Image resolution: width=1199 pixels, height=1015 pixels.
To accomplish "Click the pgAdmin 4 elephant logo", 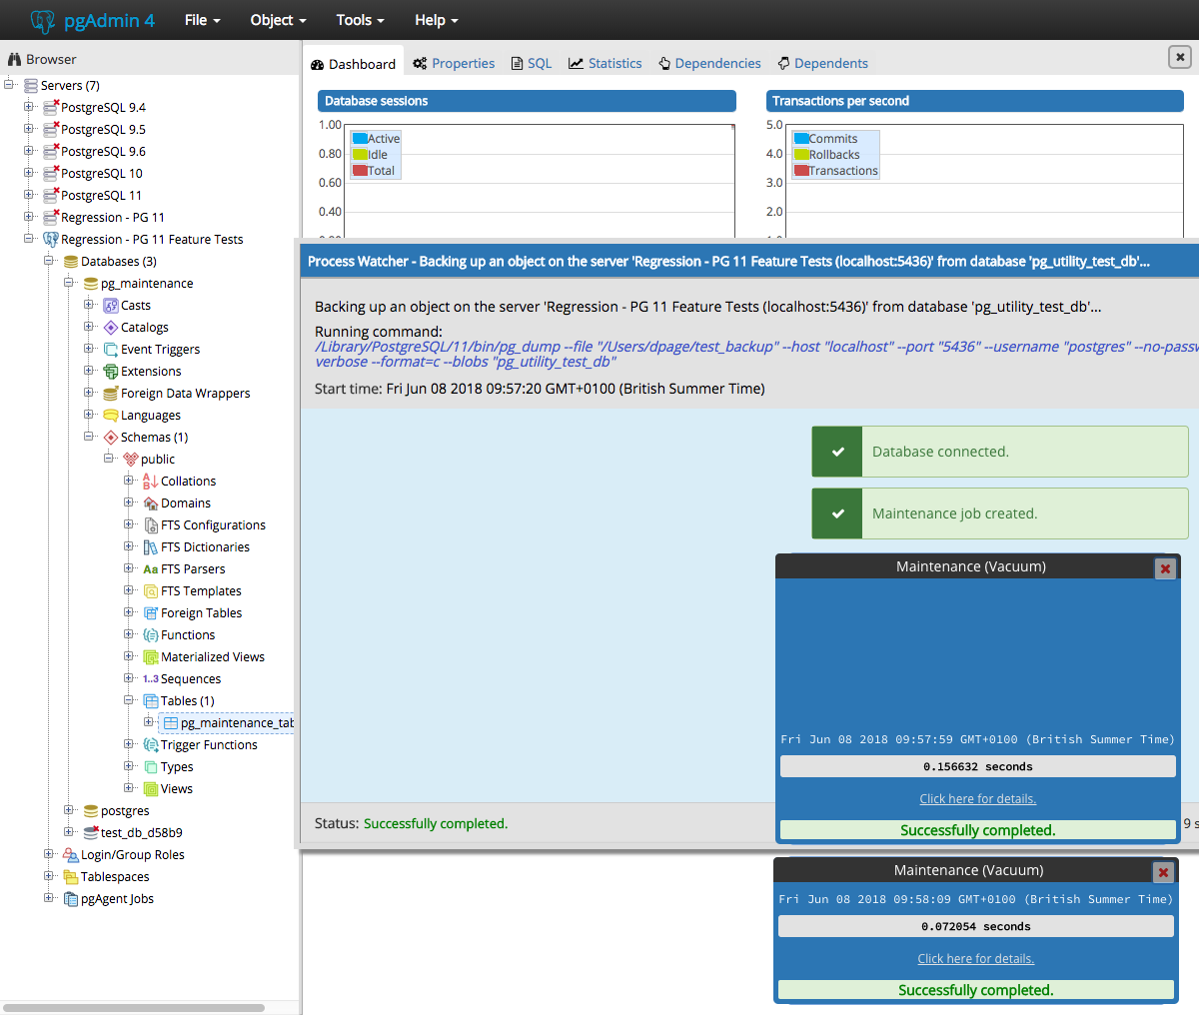I will tap(43, 20).
